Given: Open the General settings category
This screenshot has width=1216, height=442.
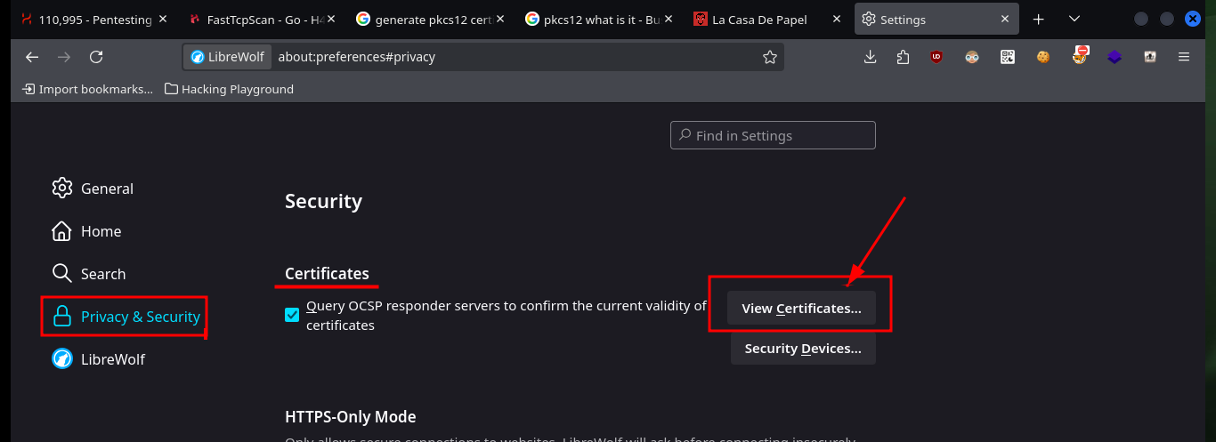Looking at the screenshot, I should (x=93, y=189).
